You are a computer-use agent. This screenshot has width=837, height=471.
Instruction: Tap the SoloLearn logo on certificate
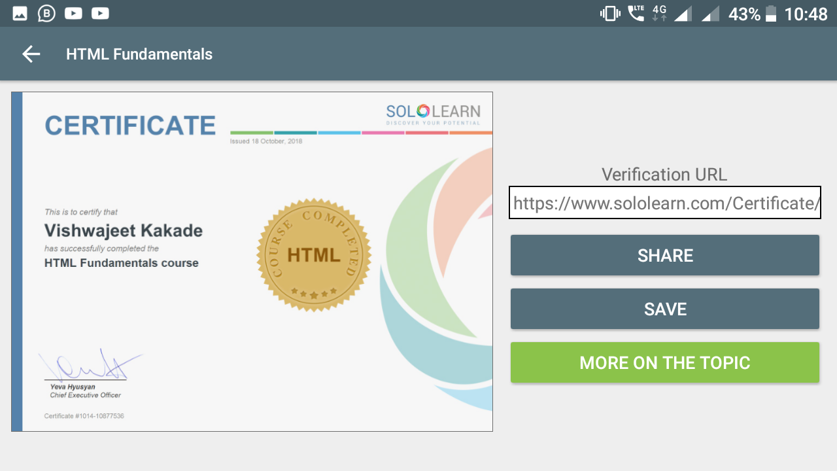(x=433, y=114)
